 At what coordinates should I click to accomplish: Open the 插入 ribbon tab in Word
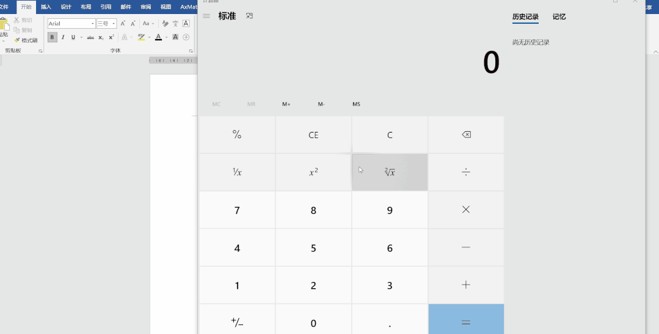[x=46, y=7]
